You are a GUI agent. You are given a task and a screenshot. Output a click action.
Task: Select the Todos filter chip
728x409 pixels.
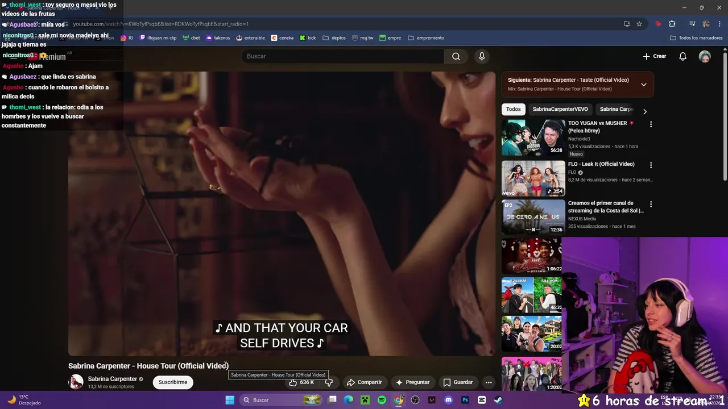[514, 109]
